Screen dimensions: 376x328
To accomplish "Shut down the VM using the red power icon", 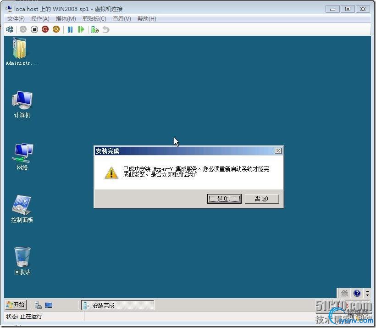I will [45, 29].
